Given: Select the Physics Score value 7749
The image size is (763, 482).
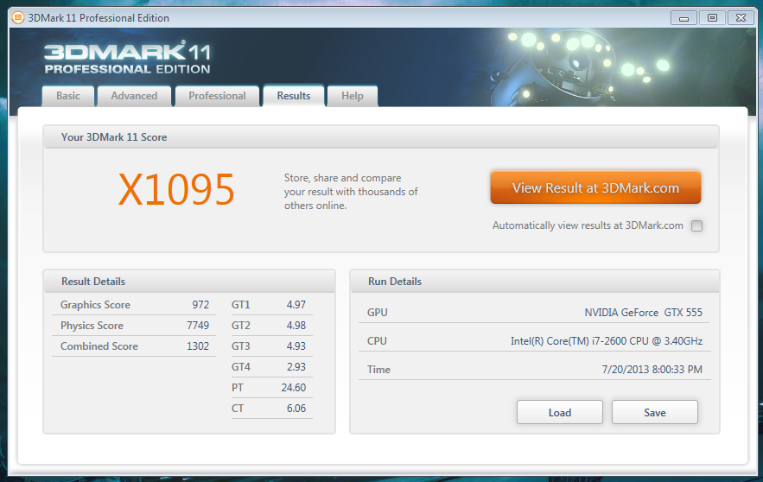Looking at the screenshot, I should pyautogui.click(x=198, y=326).
